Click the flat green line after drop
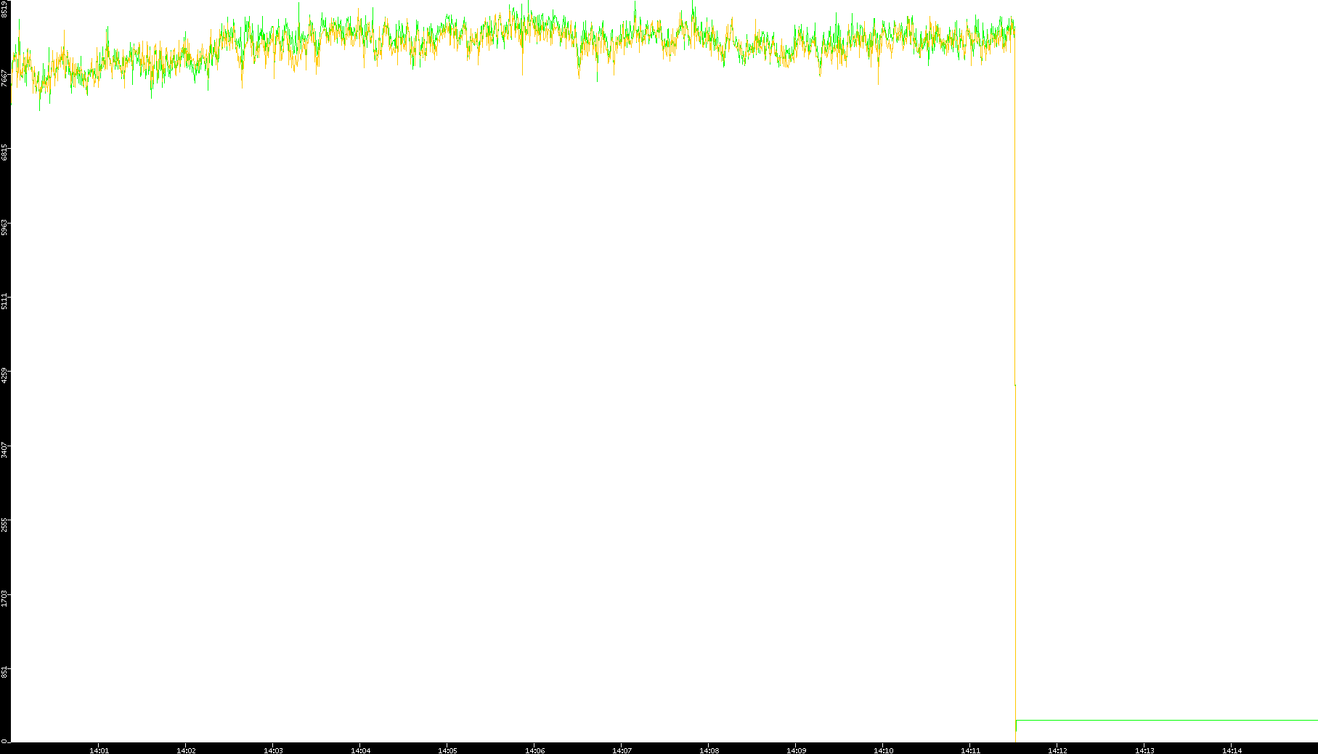 point(1162,721)
